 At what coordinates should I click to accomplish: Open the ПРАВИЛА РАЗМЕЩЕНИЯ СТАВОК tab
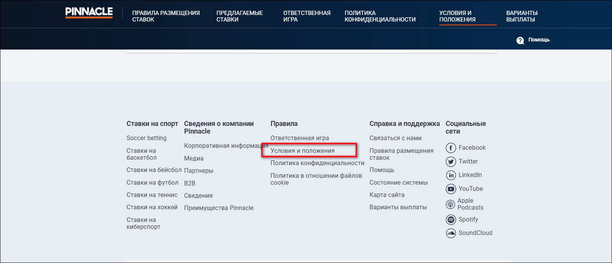click(166, 16)
